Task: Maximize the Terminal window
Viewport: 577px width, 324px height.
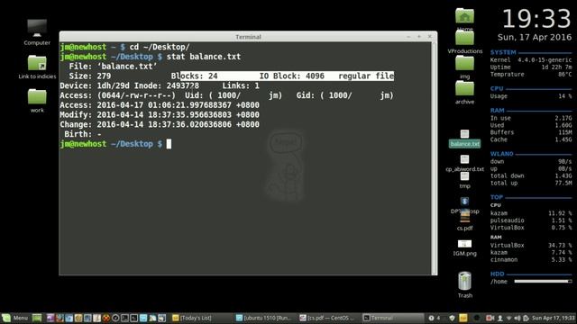Action: 418,37
